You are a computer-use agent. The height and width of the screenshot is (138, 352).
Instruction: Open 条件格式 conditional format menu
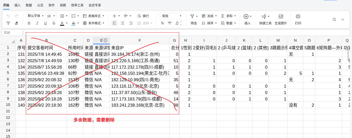tap(94, 23)
